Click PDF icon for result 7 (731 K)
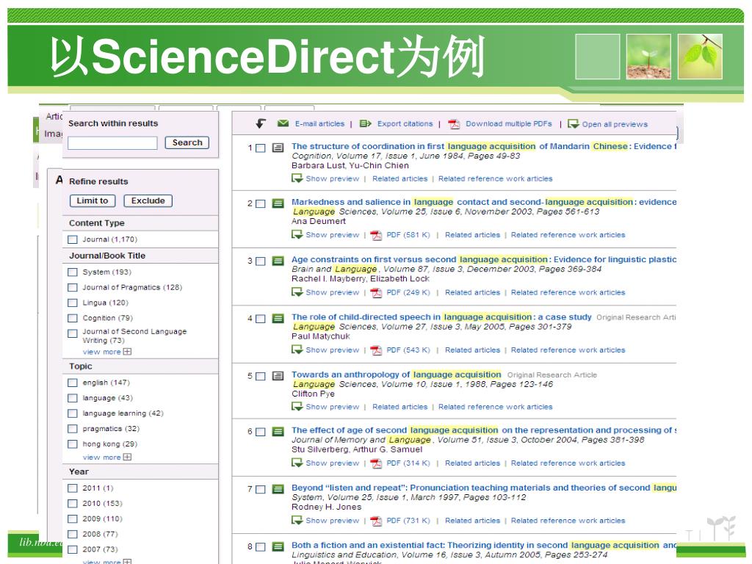This screenshot has width=752, height=564. click(x=377, y=521)
